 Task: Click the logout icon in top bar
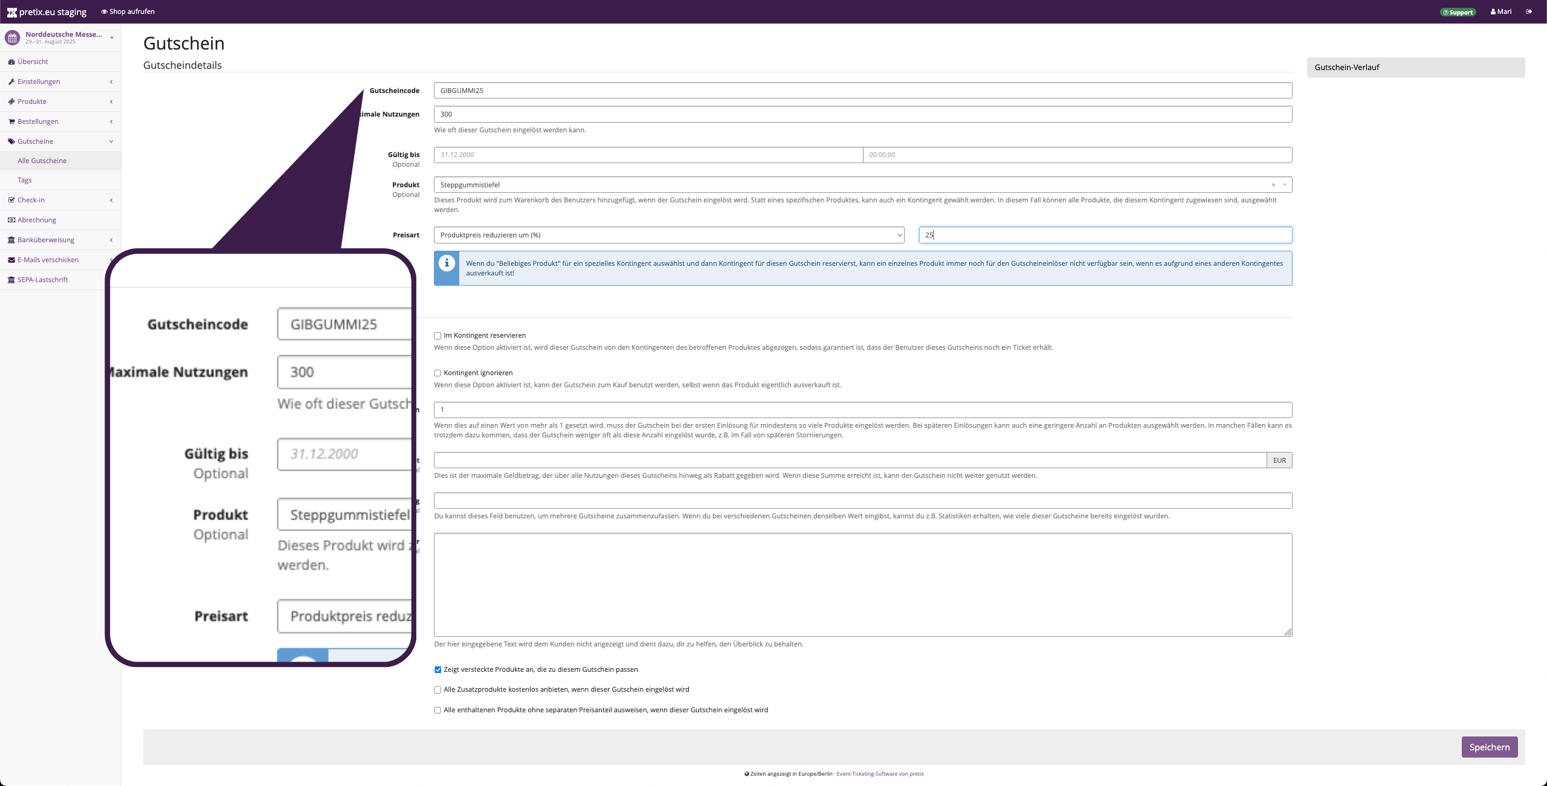1529,11
